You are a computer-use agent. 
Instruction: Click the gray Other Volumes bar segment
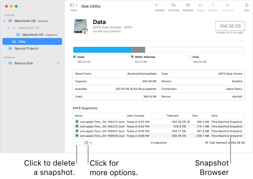[x=138, y=50]
